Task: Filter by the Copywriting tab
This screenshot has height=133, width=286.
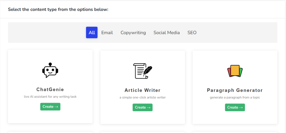Action: click(133, 33)
